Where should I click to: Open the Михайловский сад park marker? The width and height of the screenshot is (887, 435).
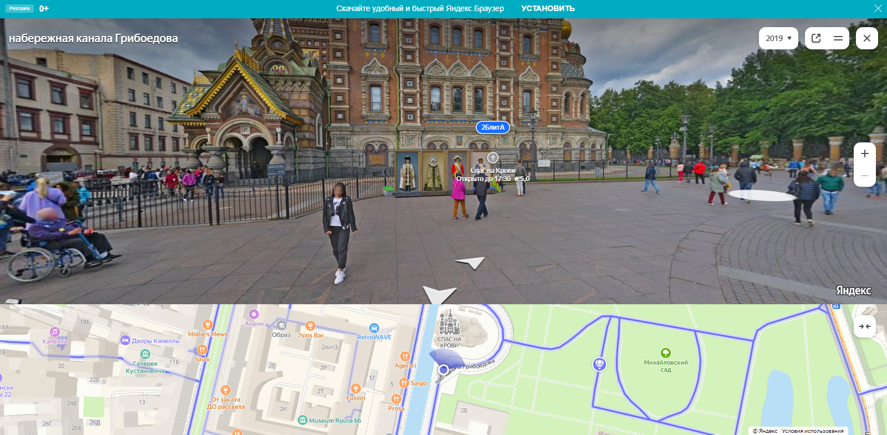click(665, 353)
